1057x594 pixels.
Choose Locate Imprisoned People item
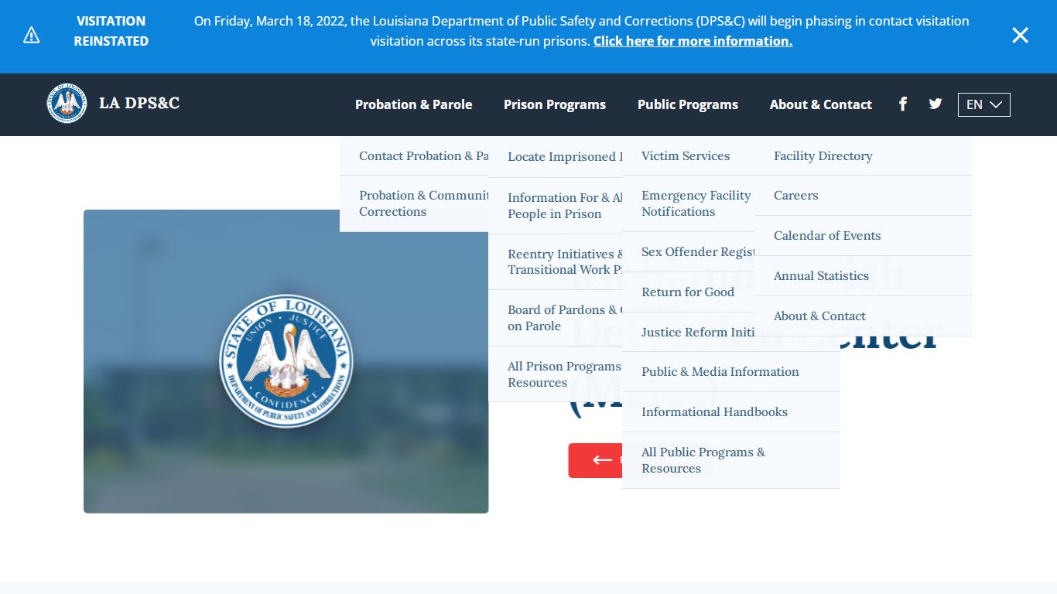pos(555,156)
